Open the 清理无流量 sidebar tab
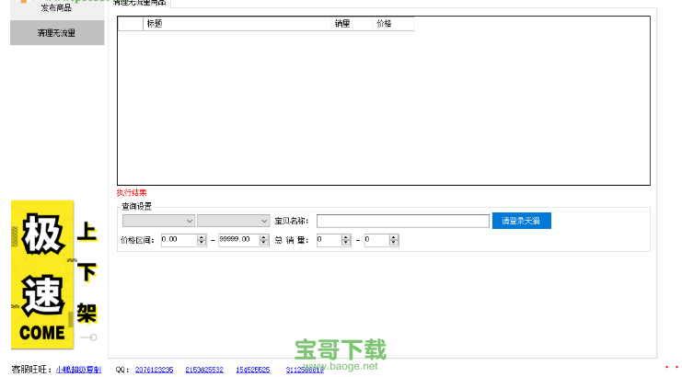 pos(57,32)
